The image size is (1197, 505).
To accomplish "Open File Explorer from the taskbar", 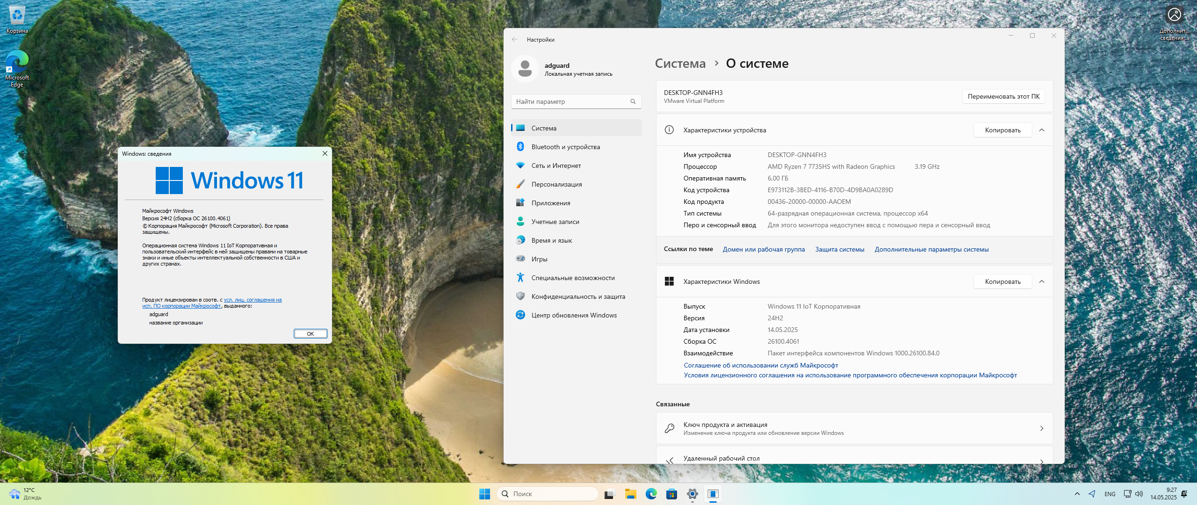I will tap(631, 494).
